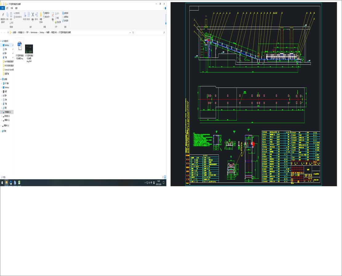Click the Edit (编辑) ribbon button

click(x=57, y=18)
